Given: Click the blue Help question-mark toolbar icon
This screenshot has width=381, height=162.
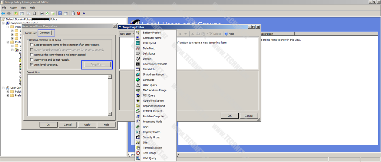Looking at the screenshot, I should point(60,13).
